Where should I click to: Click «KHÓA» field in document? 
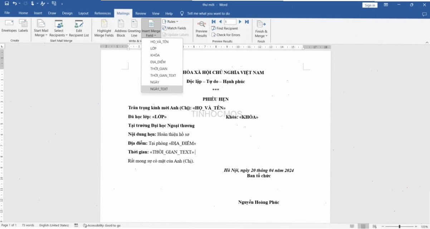click(x=249, y=117)
